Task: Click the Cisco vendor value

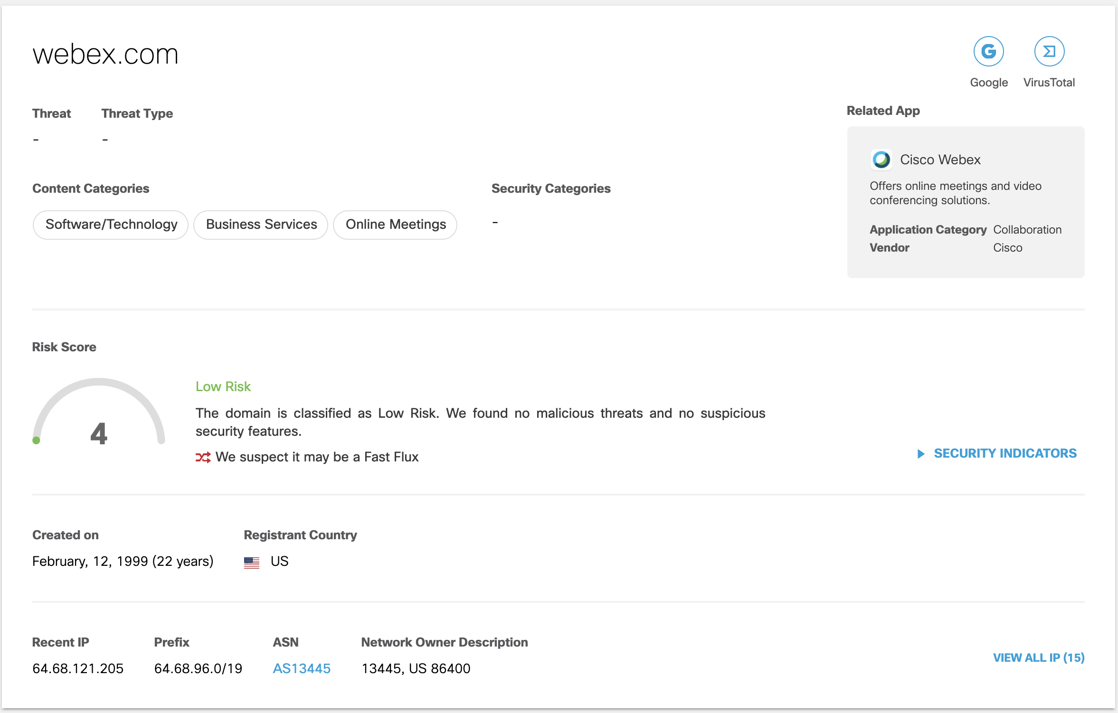Action: pyautogui.click(x=1008, y=248)
